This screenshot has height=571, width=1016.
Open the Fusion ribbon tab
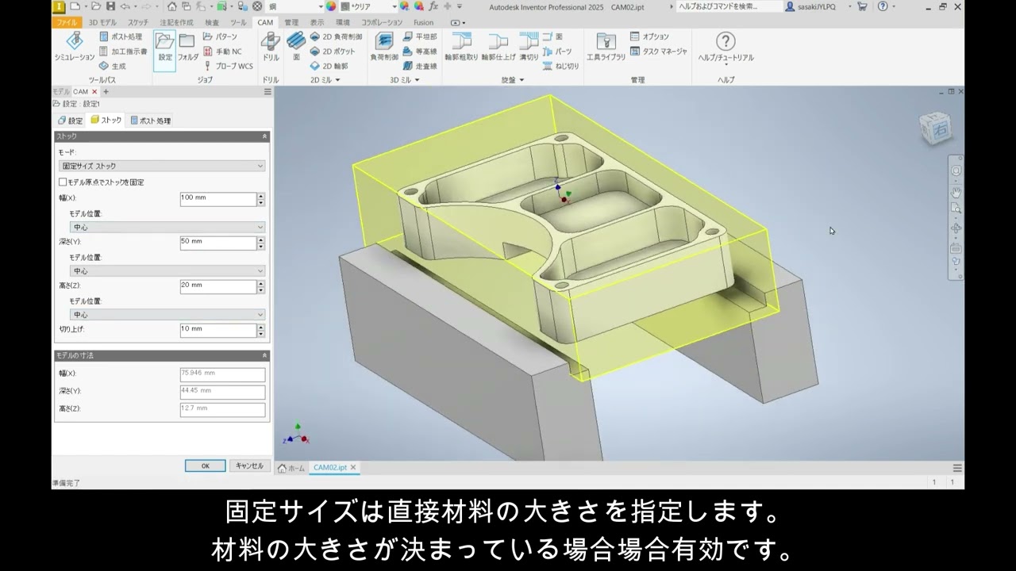pyautogui.click(x=423, y=22)
